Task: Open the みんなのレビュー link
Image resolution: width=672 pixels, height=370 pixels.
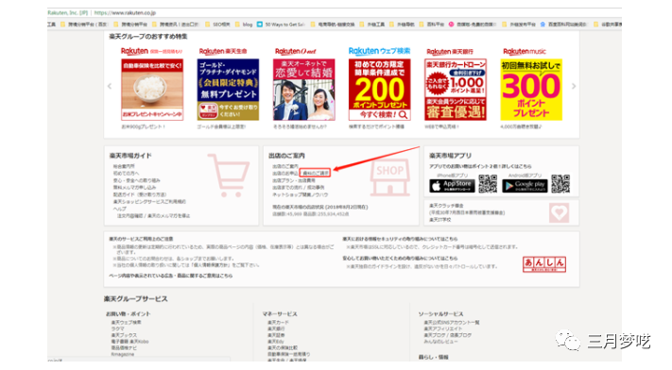Action: tap(440, 342)
